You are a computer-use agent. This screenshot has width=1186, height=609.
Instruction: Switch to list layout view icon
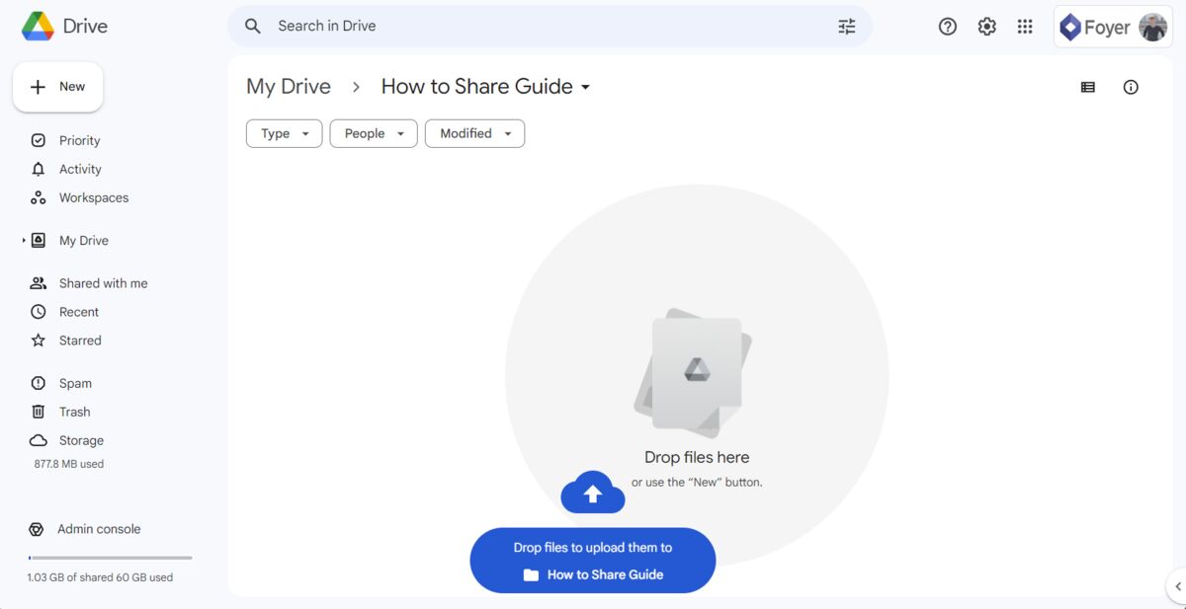1088,87
